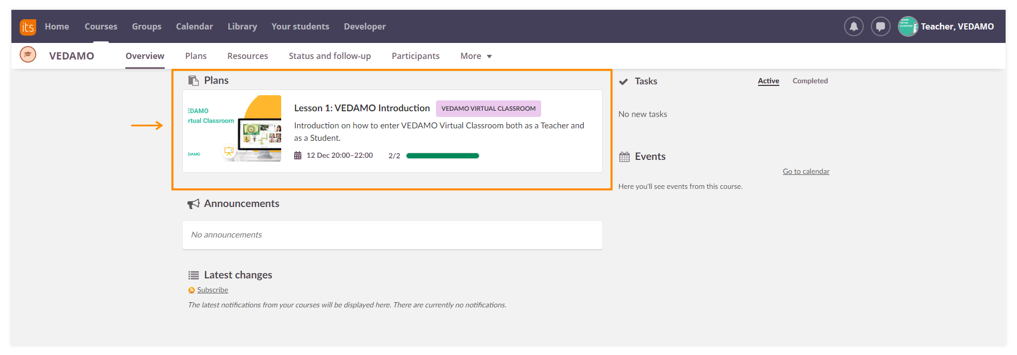Click the 2/2 progress count
The height and width of the screenshot is (355, 1017).
point(395,156)
